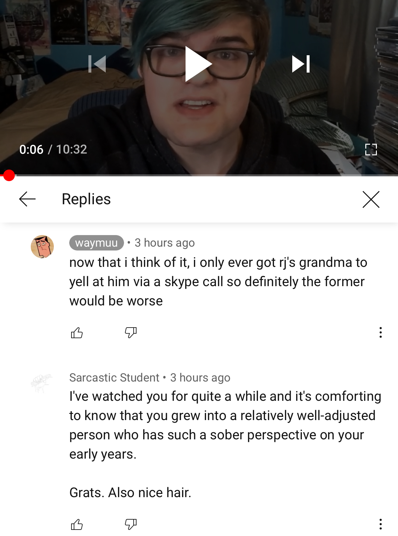Open more options for Sarcastic Student's reply
Image resolution: width=398 pixels, height=536 pixels.
[380, 524]
